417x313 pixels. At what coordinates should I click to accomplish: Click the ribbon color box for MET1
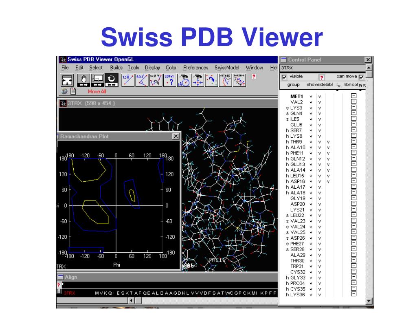[x=354, y=95]
